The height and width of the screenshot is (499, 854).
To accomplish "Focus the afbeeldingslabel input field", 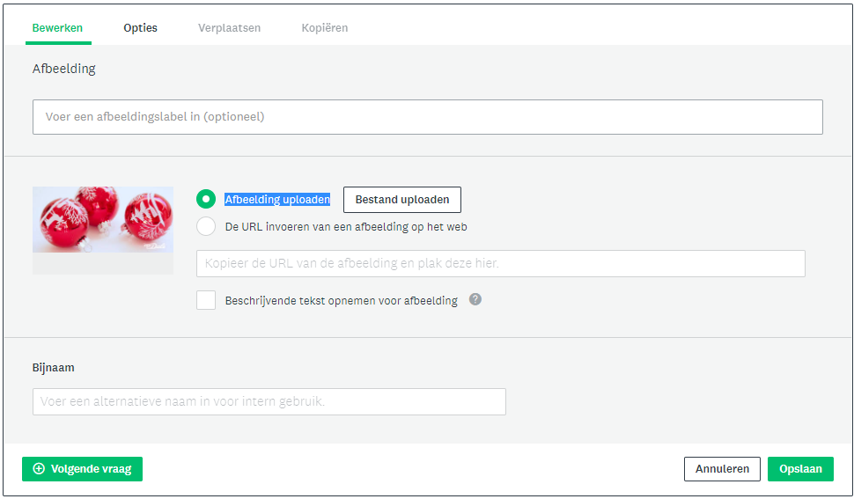I will (x=428, y=117).
